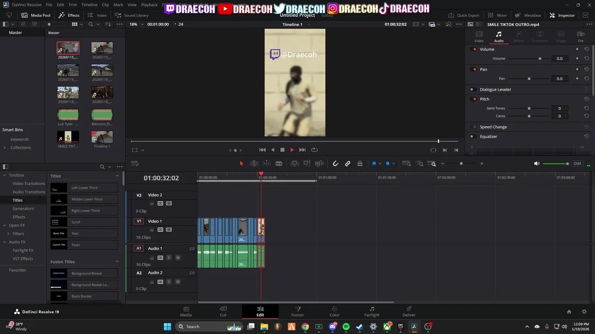Toggle the Sound Library panel
Screen dimensions: 595x334
[132, 15]
